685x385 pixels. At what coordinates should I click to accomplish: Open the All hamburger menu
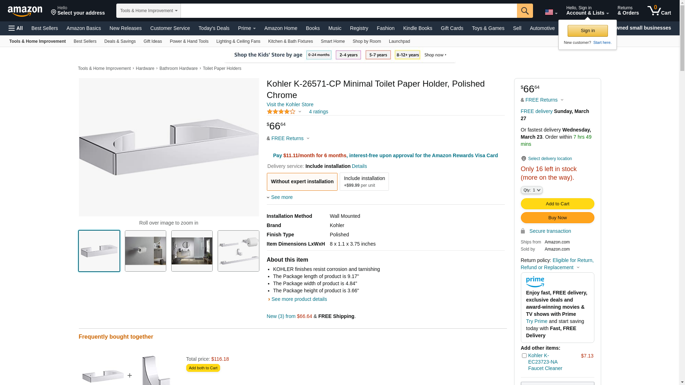pyautogui.click(x=16, y=28)
